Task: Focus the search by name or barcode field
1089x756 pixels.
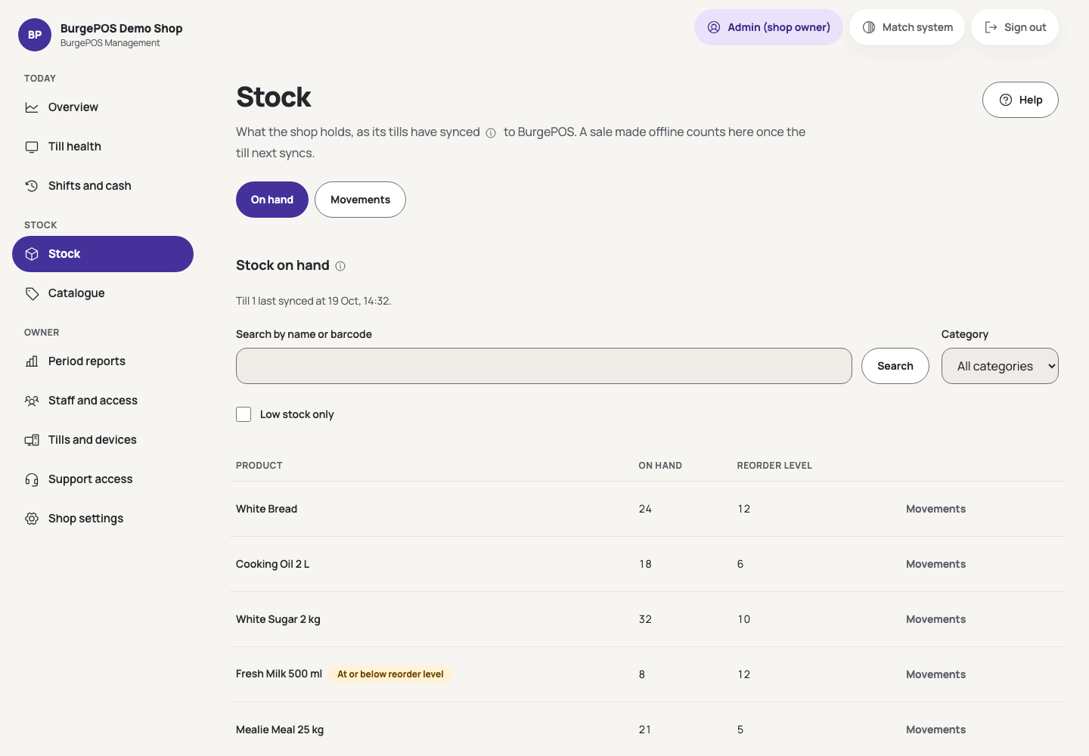Action: (x=544, y=366)
